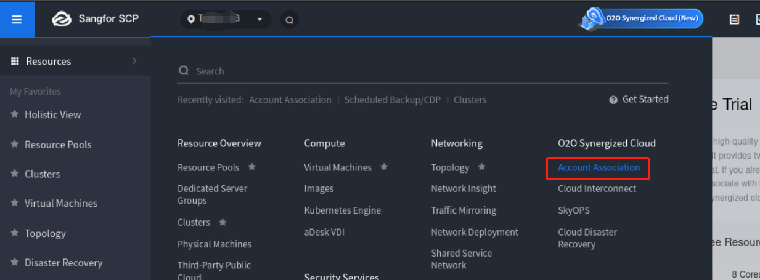Open Third-Party Public Cloud
The height and width of the screenshot is (280, 760).
[x=214, y=271]
